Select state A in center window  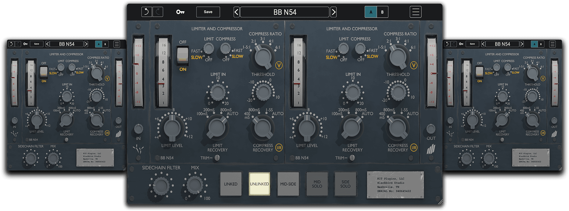coord(371,12)
